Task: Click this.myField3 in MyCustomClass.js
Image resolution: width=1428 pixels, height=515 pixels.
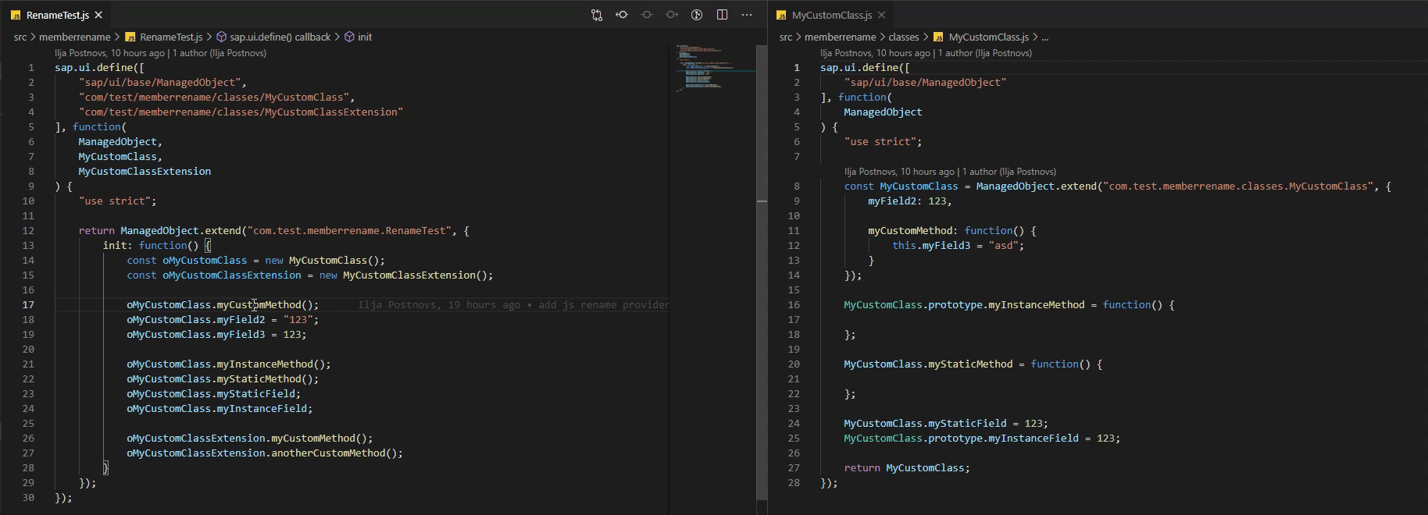Action: click(x=931, y=246)
